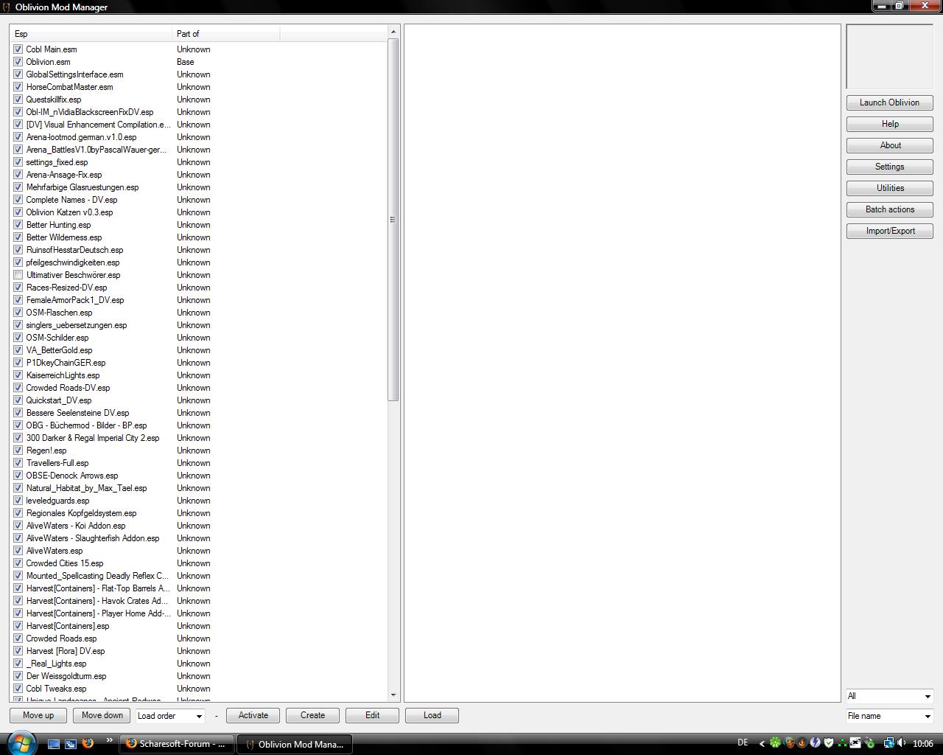Open the Windows Start menu orb
The height and width of the screenshot is (755, 943).
[x=21, y=742]
